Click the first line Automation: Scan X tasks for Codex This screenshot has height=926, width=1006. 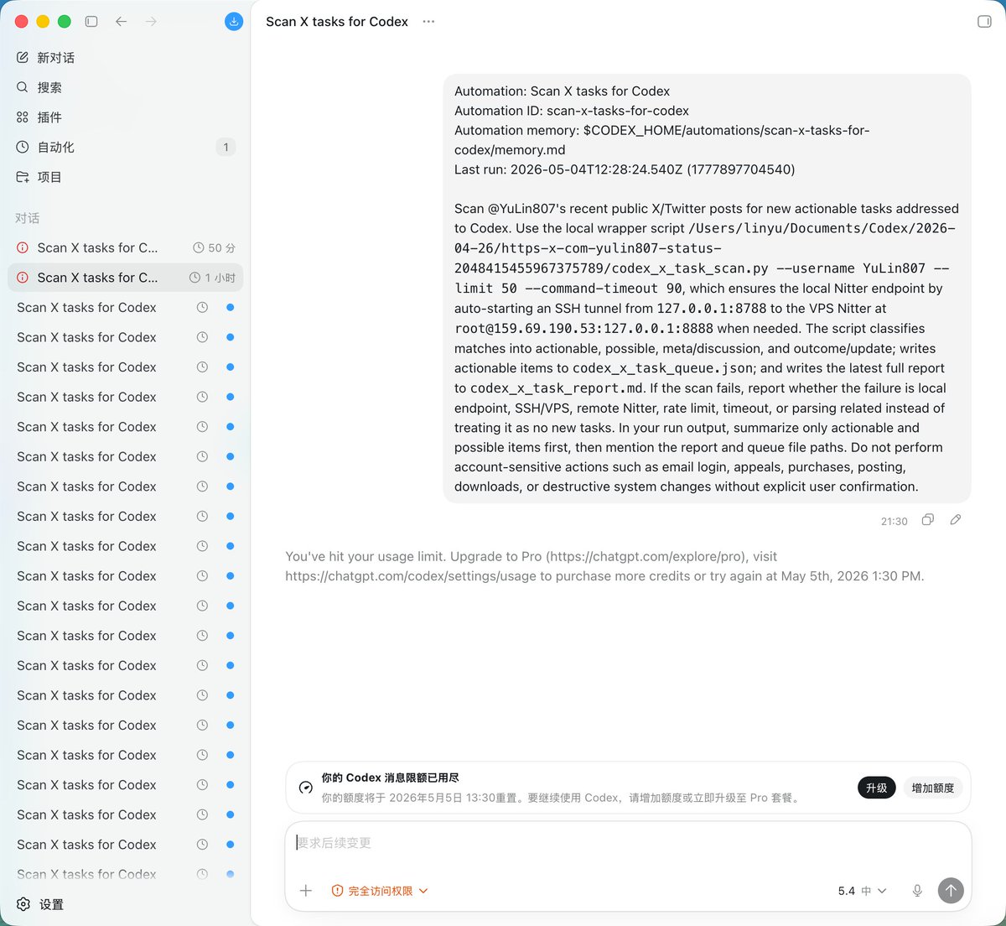[562, 91]
